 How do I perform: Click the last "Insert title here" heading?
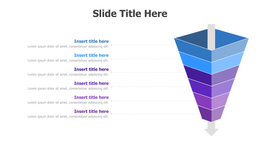click(x=91, y=111)
